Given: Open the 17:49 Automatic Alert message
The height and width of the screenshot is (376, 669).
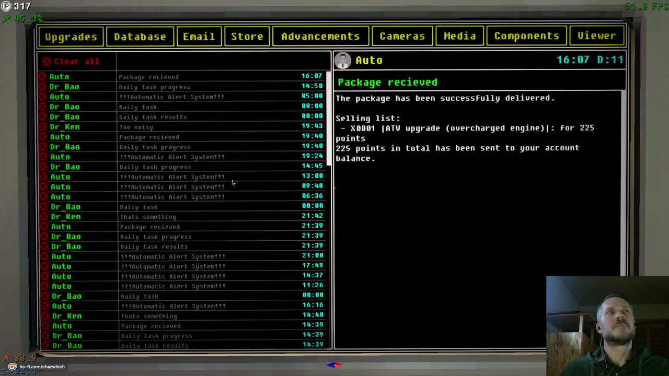Looking at the screenshot, I should (x=183, y=266).
